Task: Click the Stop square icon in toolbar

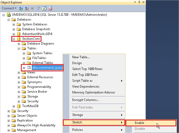Action: point(32,9)
